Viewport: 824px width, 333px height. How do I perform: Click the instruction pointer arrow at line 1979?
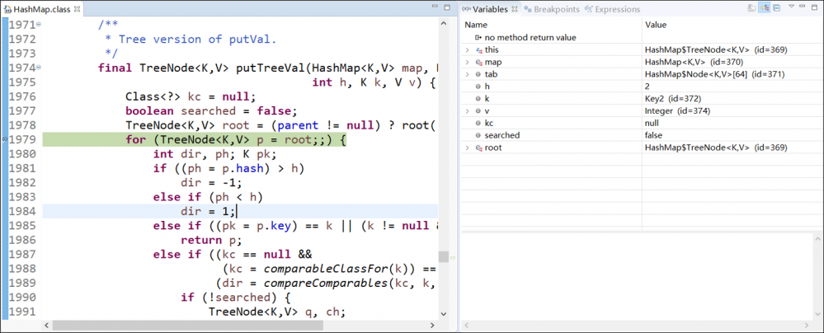[5, 139]
